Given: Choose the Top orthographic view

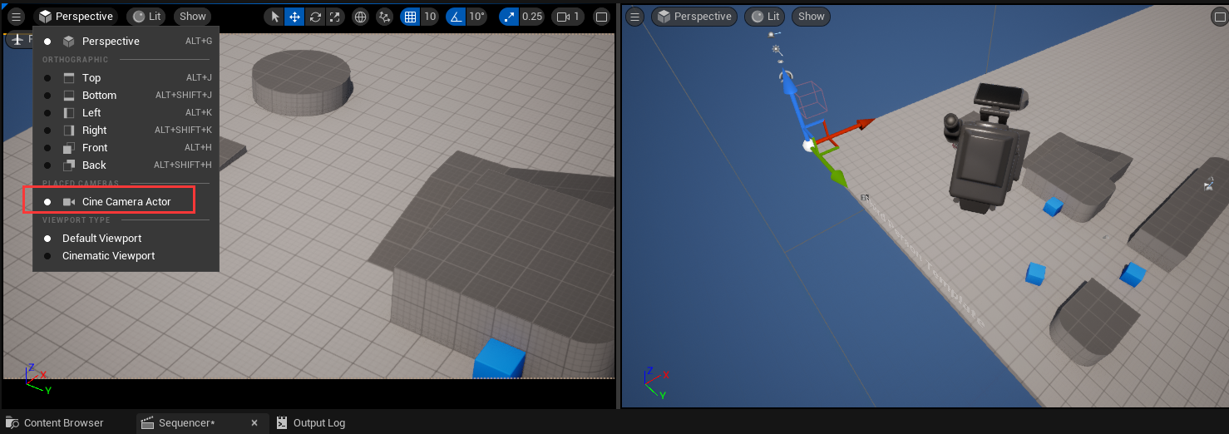Looking at the screenshot, I should tap(91, 78).
